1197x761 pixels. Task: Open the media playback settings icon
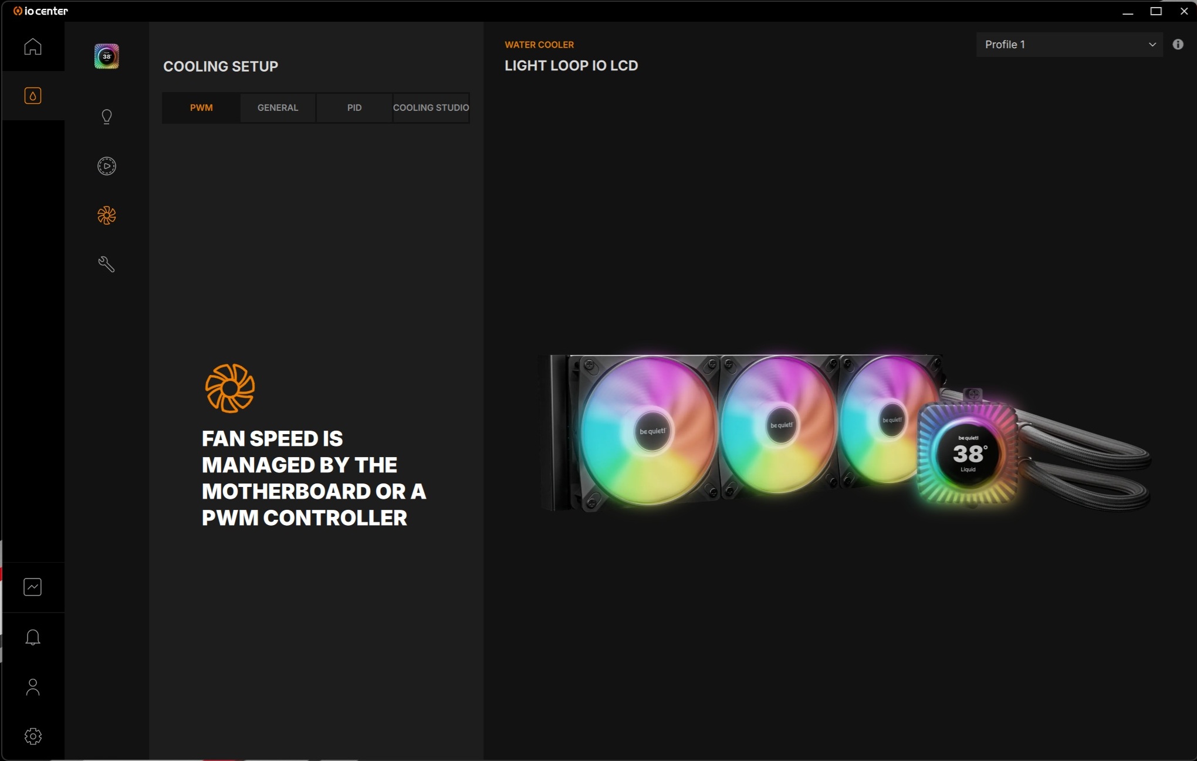point(107,166)
